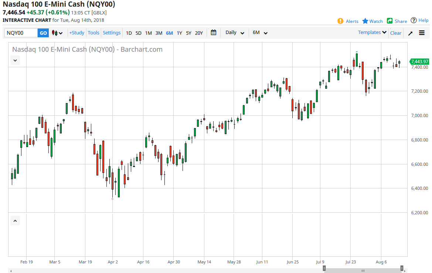Select the 3M time range
Viewport: 432px width, 273px height.
click(159, 33)
